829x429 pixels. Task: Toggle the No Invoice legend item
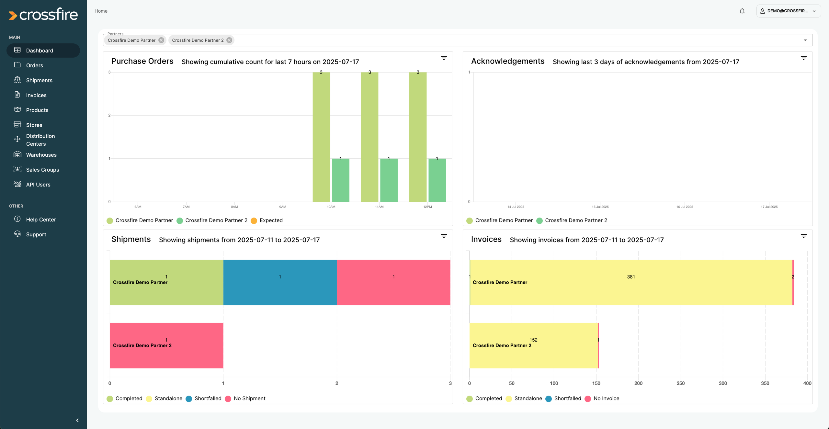point(602,399)
